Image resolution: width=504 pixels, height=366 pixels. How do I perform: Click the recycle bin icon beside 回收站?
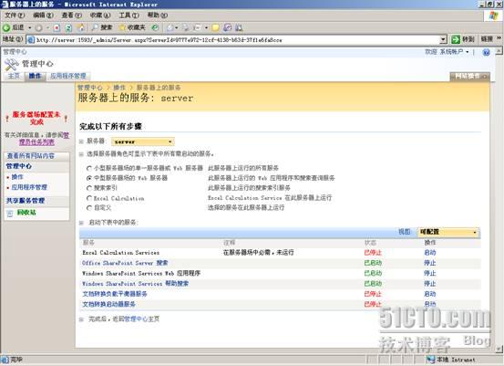[x=10, y=213]
